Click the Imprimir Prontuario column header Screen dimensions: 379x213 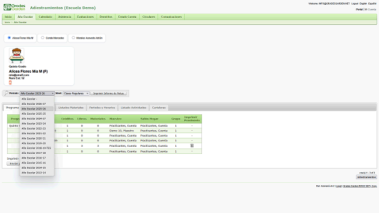[192, 118]
